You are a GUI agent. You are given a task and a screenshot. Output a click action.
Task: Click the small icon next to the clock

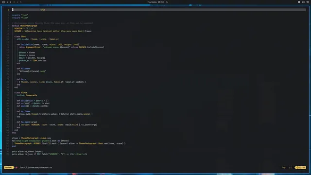point(167,2)
